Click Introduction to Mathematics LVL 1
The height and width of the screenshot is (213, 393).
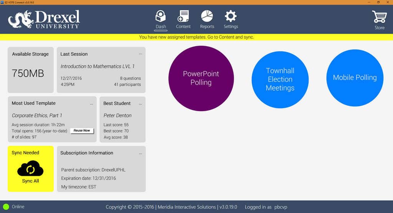(97, 66)
